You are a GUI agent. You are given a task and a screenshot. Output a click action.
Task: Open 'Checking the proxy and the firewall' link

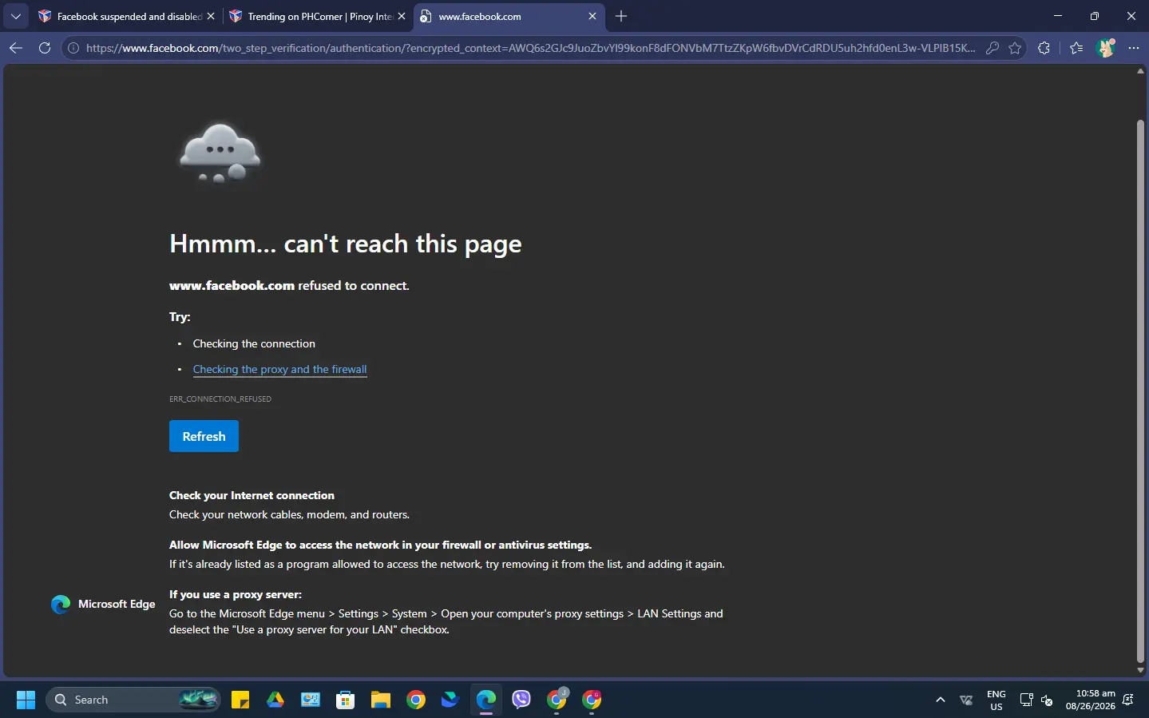pyautogui.click(x=279, y=369)
